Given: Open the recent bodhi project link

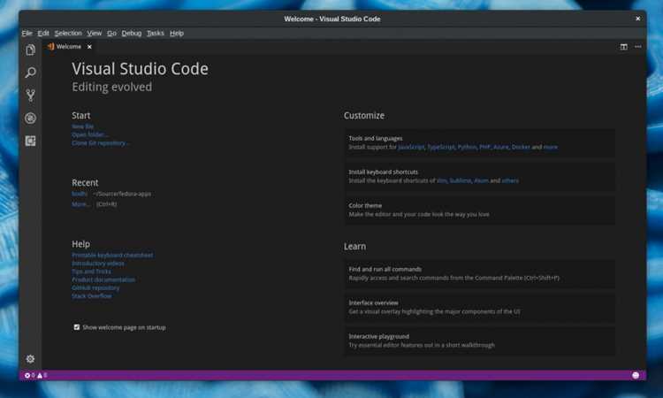Looking at the screenshot, I should click(80, 194).
